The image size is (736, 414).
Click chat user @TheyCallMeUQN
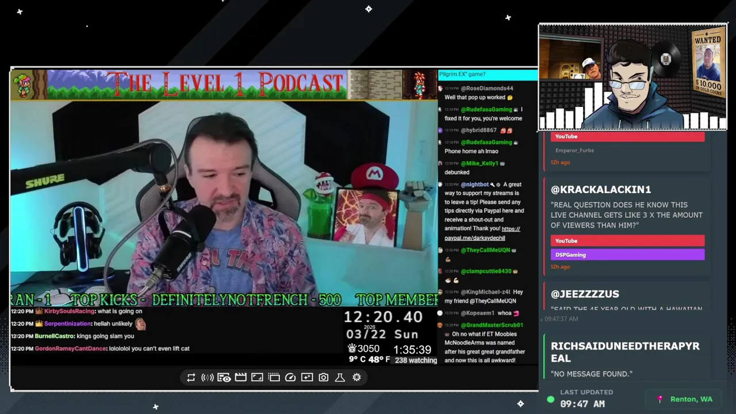point(485,250)
